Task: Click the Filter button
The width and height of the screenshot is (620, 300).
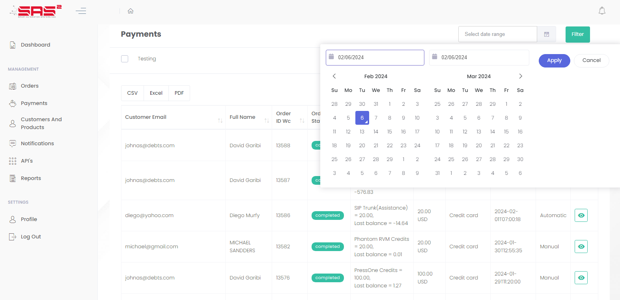Action: coord(578,34)
